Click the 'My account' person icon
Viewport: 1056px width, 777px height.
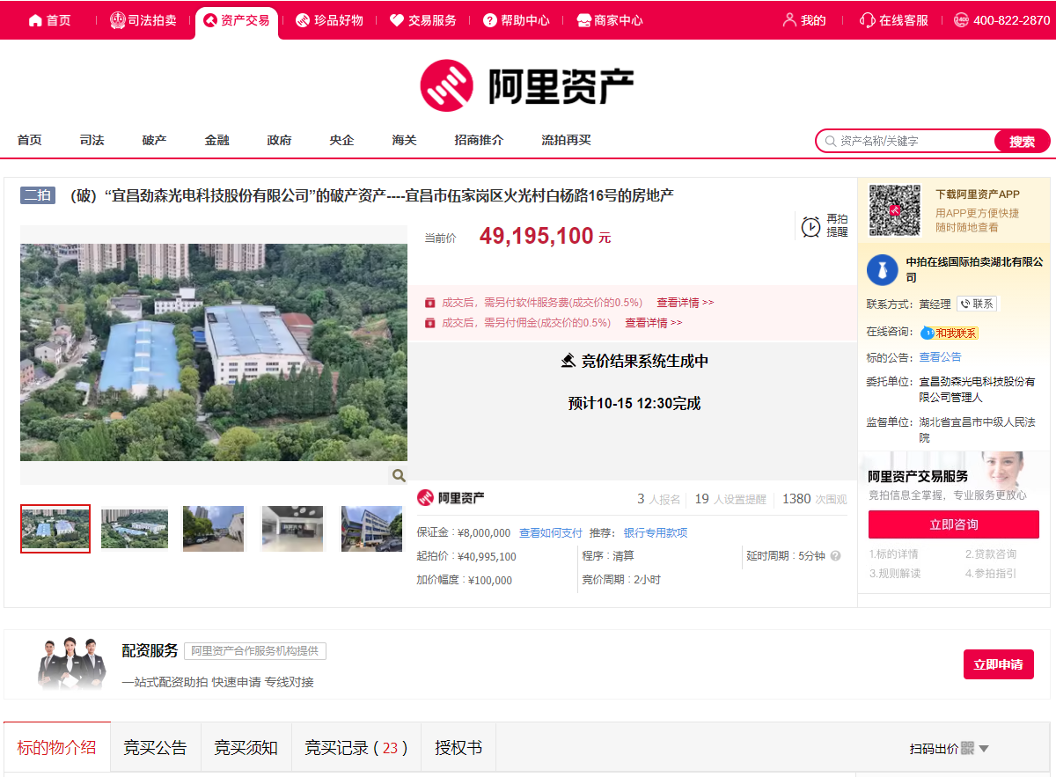tap(789, 20)
